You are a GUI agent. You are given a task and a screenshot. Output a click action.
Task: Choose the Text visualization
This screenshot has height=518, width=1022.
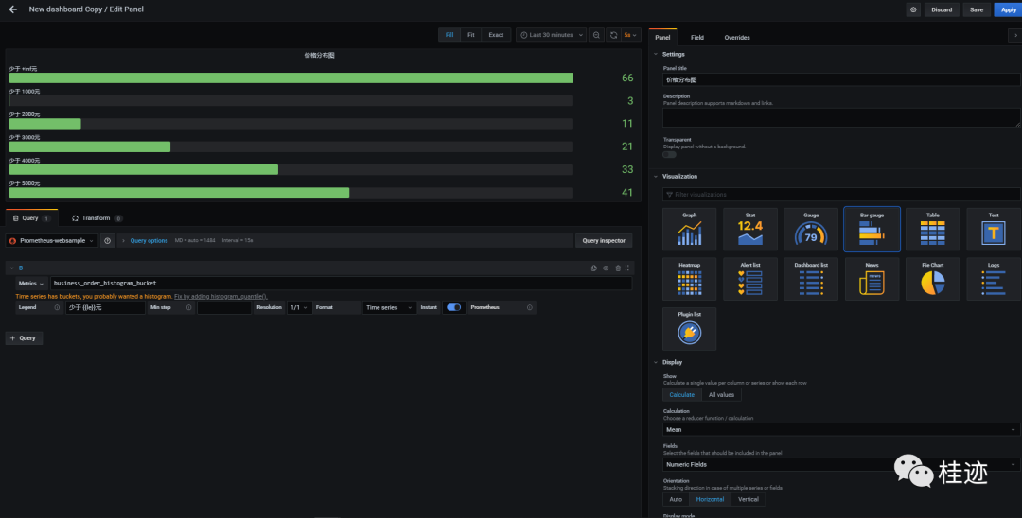[994, 229]
